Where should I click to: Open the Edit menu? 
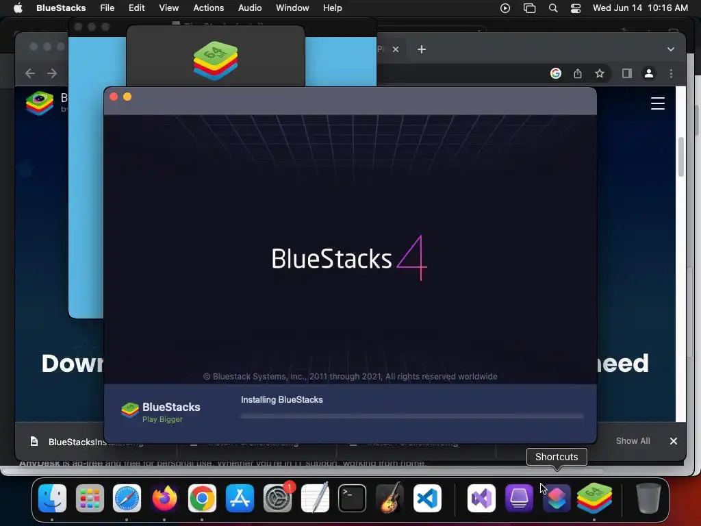(136, 8)
